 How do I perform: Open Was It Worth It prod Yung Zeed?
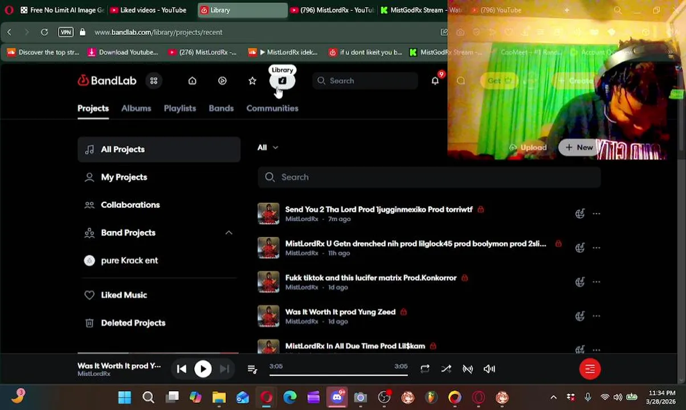click(340, 312)
